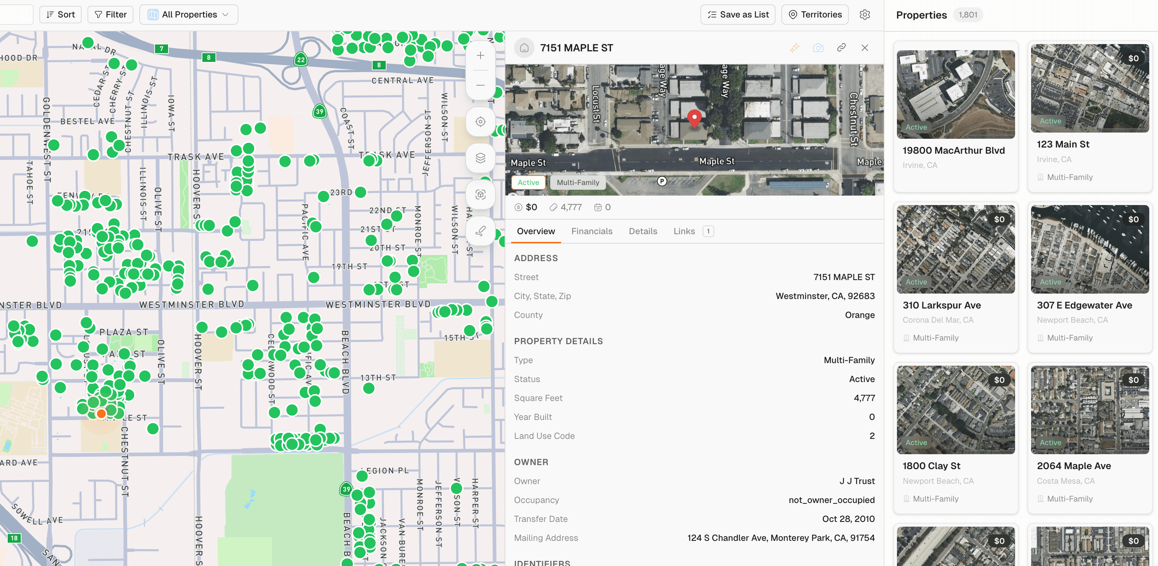The width and height of the screenshot is (1158, 566).
Task: Activate the map capture area tool
Action: 480,194
